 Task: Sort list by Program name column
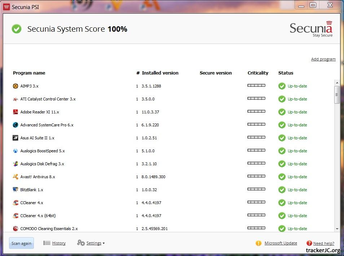tap(29, 73)
